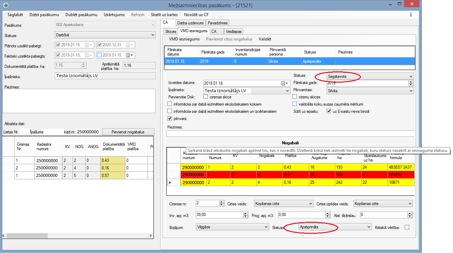Switch to Darba uzdevumi tab

[191, 23]
